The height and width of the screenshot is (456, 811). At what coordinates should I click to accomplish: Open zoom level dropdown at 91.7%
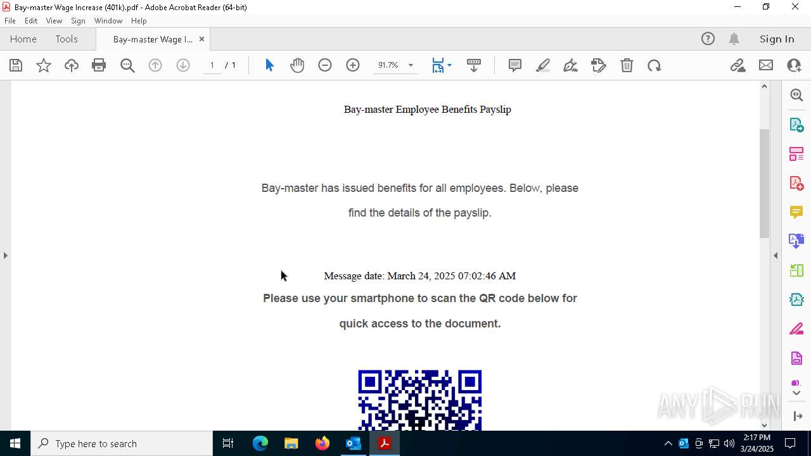(411, 65)
